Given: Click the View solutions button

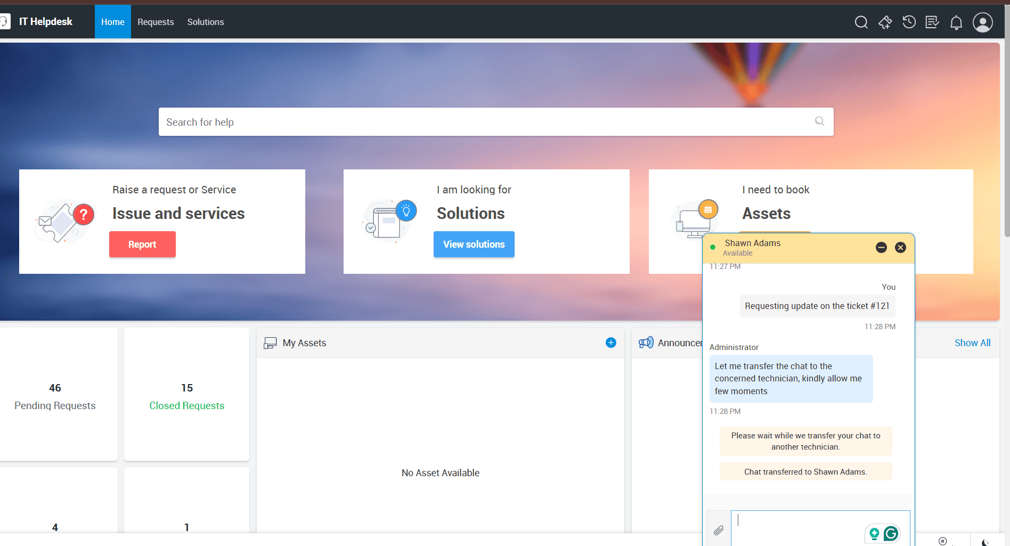Looking at the screenshot, I should click(474, 244).
